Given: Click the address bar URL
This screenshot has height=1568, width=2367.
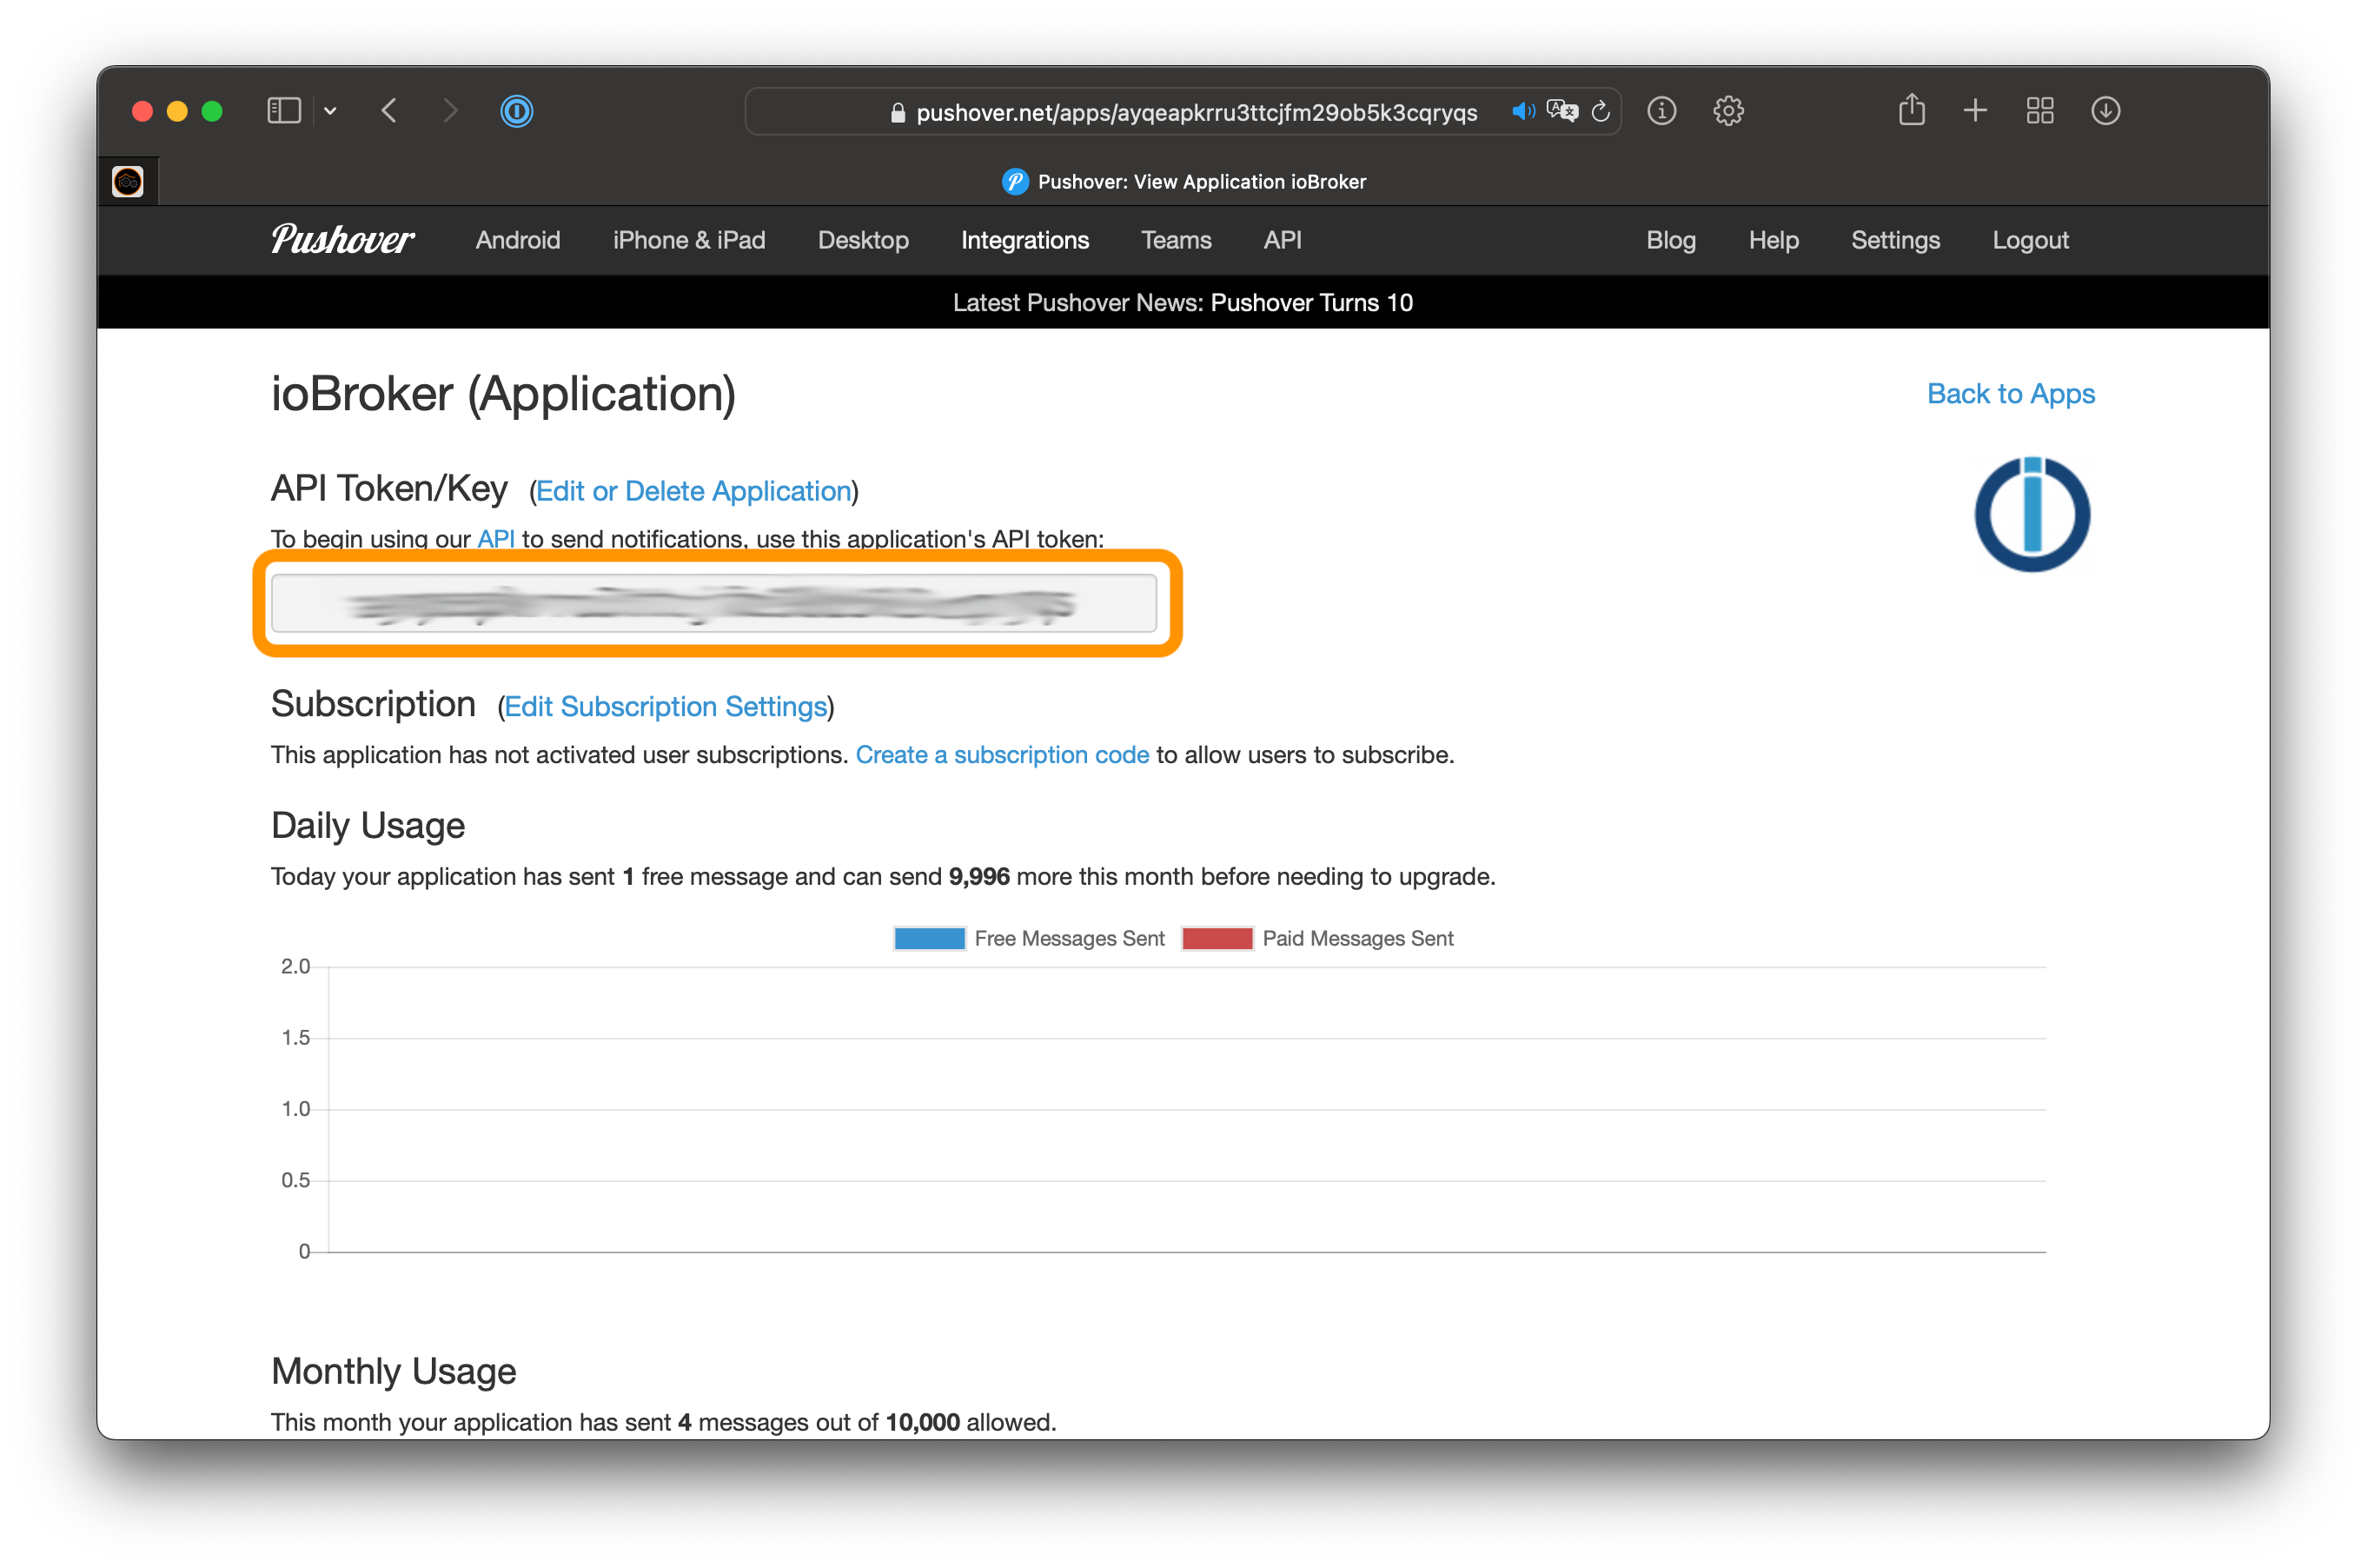Looking at the screenshot, I should point(1196,112).
